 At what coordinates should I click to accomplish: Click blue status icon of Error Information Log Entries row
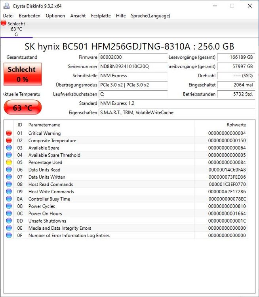pyautogui.click(x=9, y=235)
